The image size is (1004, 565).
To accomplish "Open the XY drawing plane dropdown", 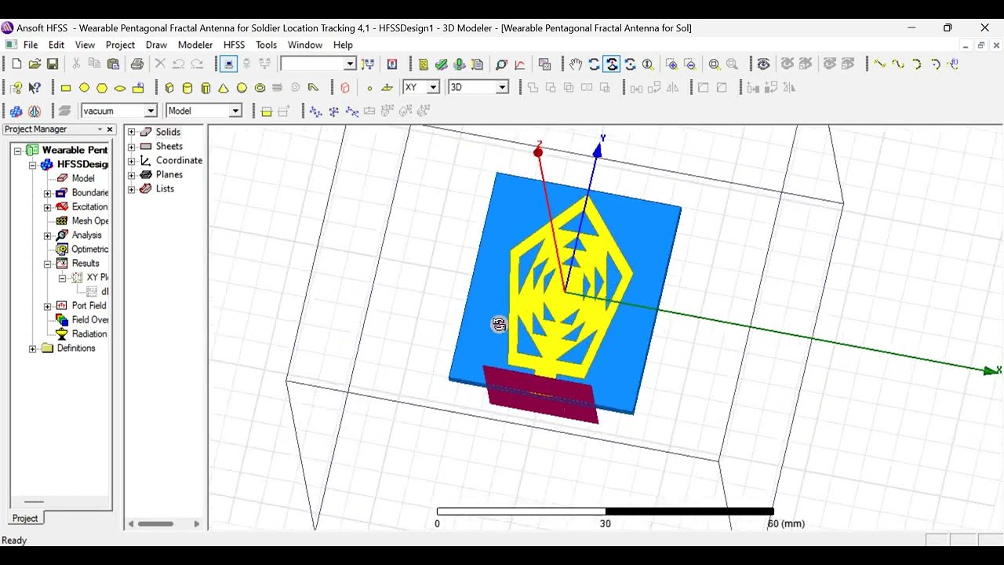I will 433,88.
